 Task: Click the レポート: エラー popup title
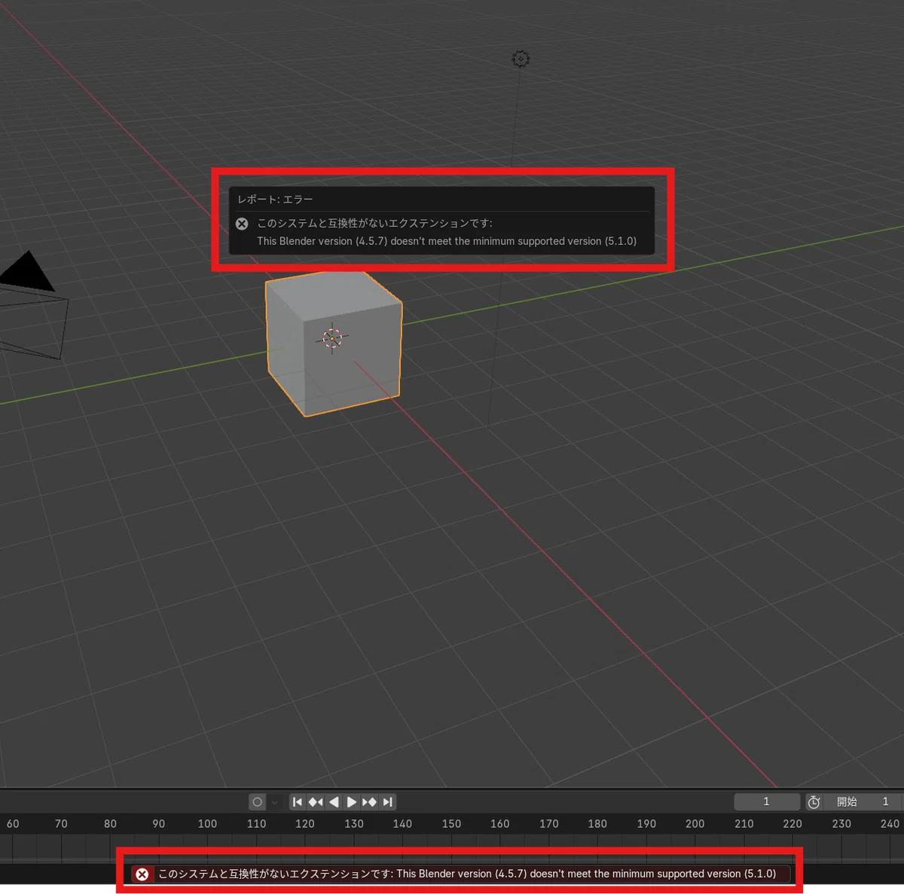point(275,200)
